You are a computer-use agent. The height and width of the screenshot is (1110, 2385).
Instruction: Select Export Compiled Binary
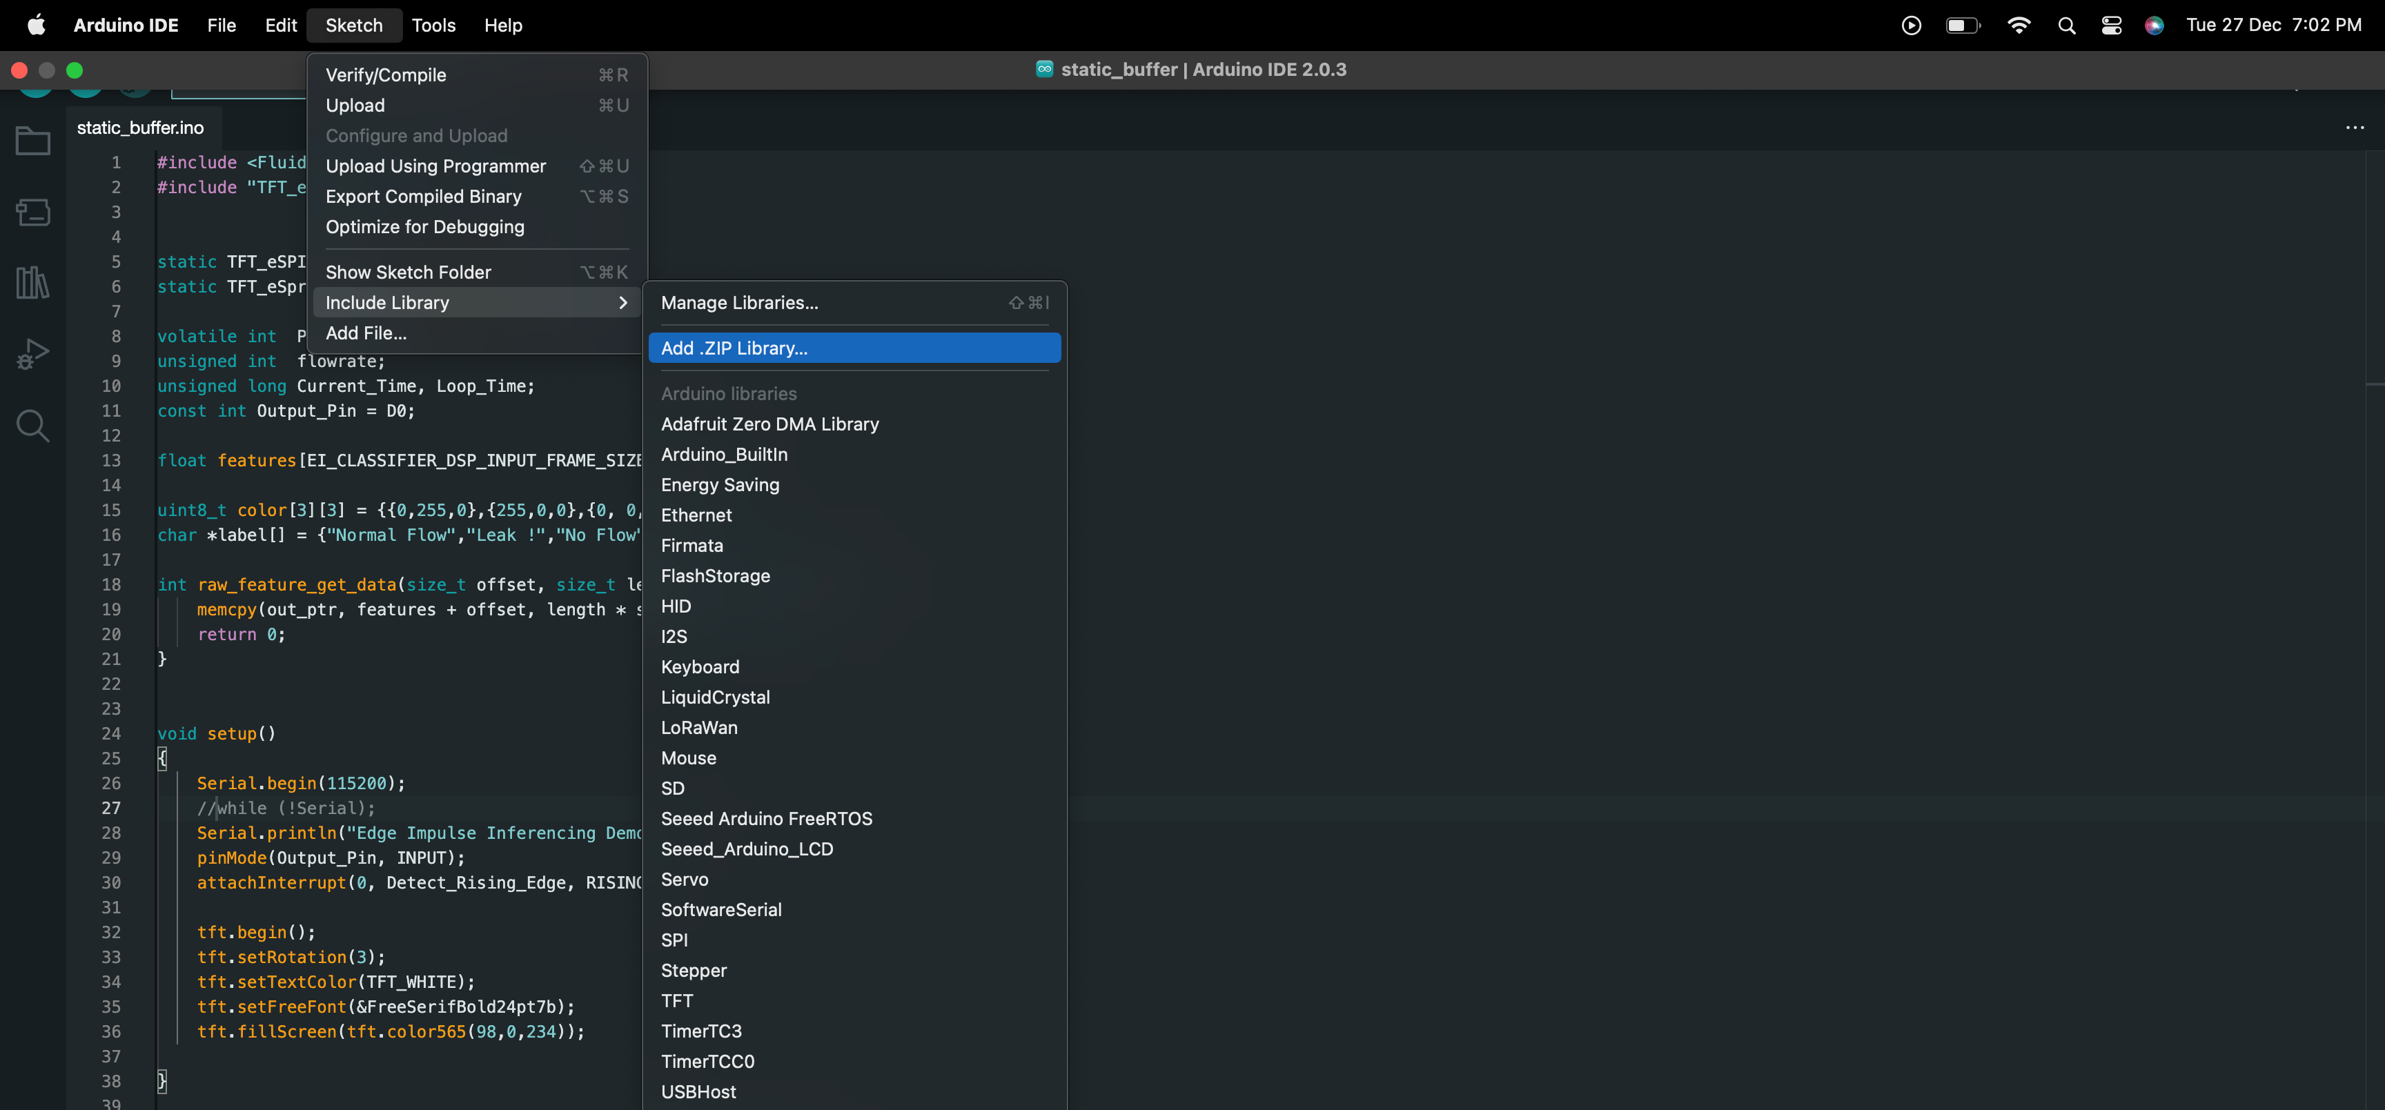(477, 196)
